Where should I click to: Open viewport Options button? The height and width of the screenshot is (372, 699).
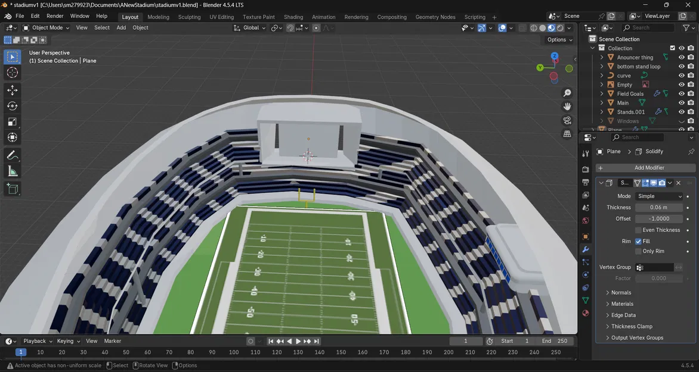560,40
